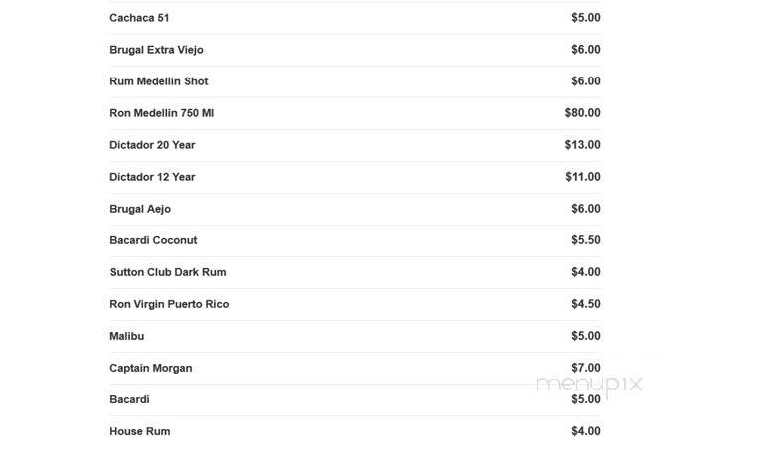The height and width of the screenshot is (466, 767).
Task: Click the $5.50 Bacardi Coconut price
Action: click(x=586, y=240)
